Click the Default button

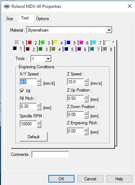34,137
